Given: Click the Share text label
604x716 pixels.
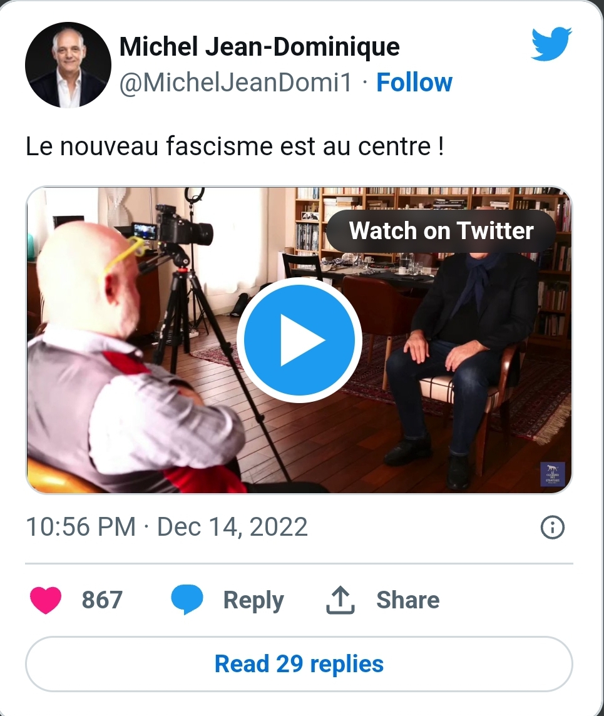Looking at the screenshot, I should [407, 600].
